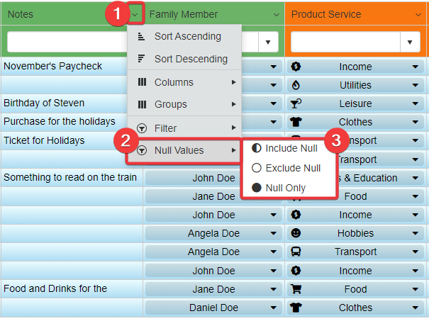
Task: Click the shopping cart icon in bottom Food row
Action: (296, 289)
